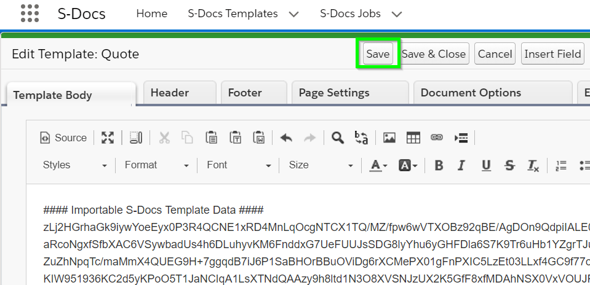Toggle Strikethrough formatting
The image size is (590, 285).
509,165
